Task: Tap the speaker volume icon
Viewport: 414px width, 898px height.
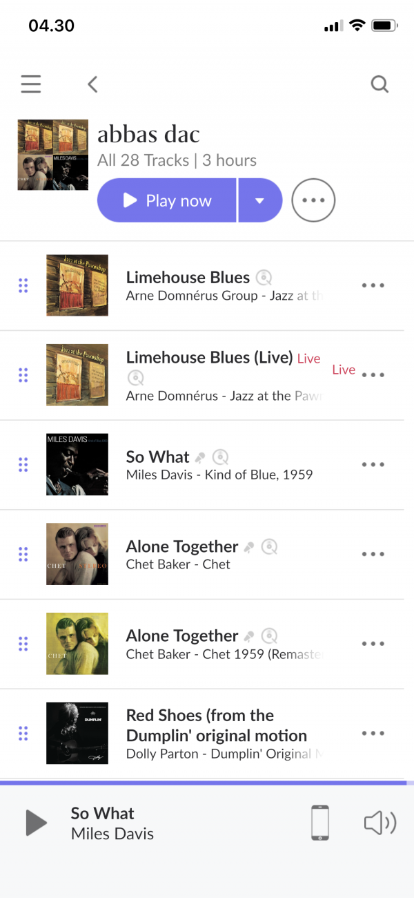Action: point(379,823)
